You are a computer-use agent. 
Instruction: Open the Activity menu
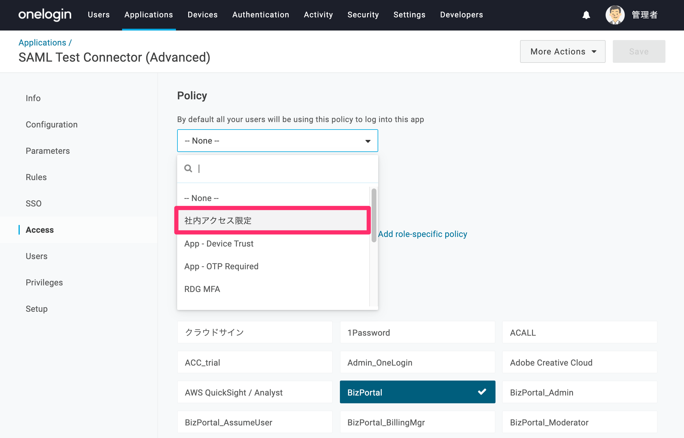point(318,15)
